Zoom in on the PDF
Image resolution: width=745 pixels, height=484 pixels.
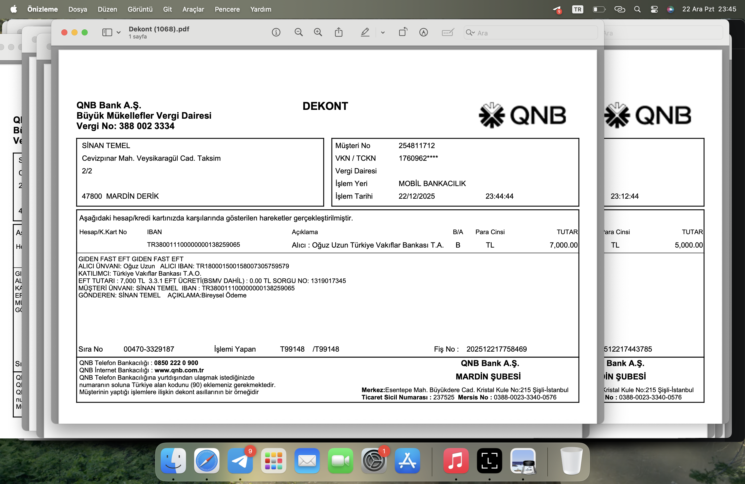(318, 32)
